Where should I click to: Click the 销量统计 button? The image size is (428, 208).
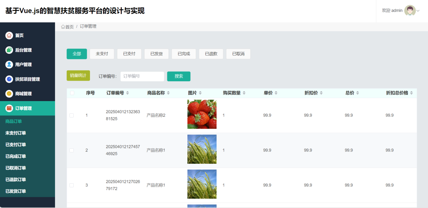[78, 75]
